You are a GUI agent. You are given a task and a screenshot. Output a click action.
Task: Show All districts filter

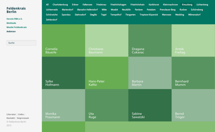(x=47, y=5)
